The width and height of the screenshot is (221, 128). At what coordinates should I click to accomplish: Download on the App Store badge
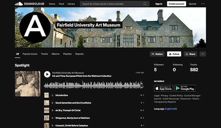[164, 88]
